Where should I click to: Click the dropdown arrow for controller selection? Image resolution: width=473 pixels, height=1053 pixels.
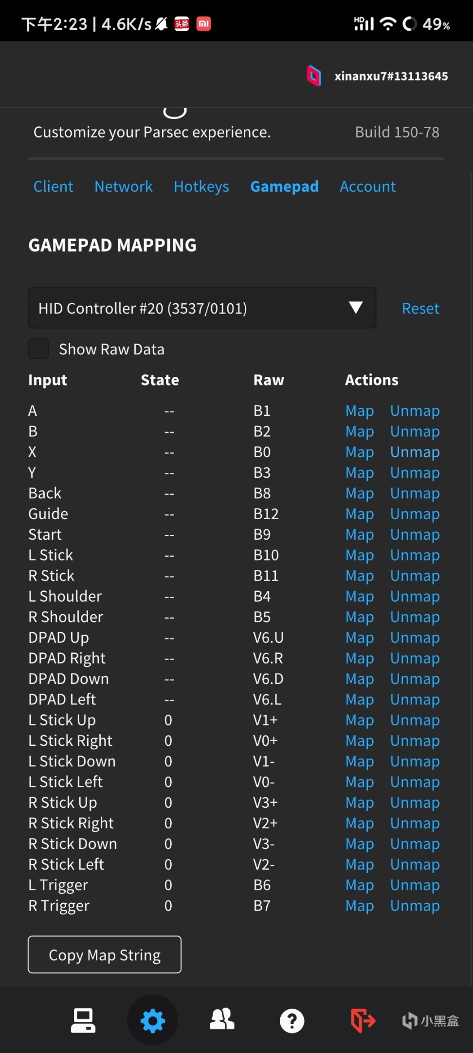(356, 308)
